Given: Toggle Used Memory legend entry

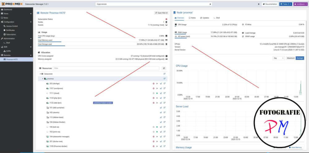Looking at the screenshot, I should pyautogui.click(x=295, y=147).
